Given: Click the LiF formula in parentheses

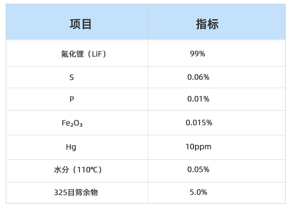Looking at the screenshot, I should pyautogui.click(x=97, y=54).
